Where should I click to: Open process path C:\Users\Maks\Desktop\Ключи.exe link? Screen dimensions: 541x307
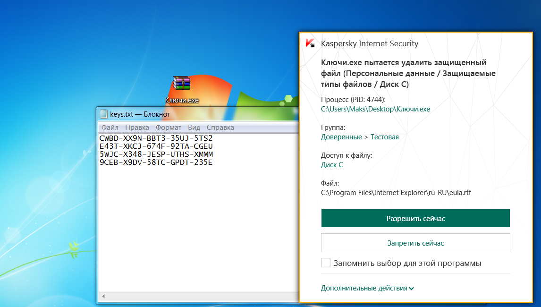coord(375,109)
